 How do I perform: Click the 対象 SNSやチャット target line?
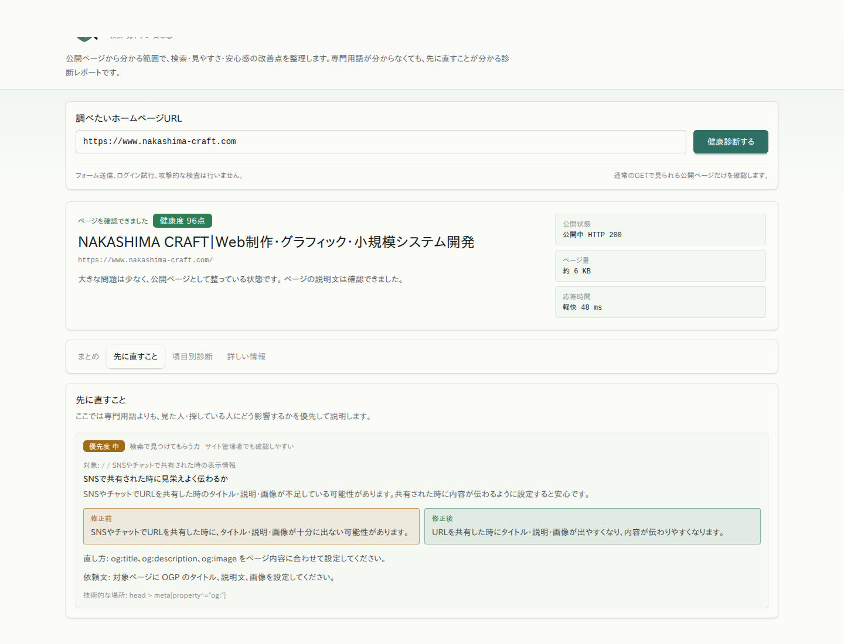[x=159, y=465]
